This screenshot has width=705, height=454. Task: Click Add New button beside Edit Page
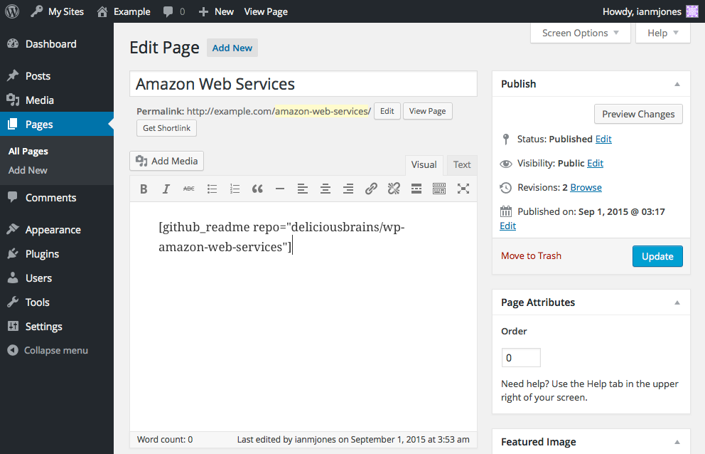232,48
